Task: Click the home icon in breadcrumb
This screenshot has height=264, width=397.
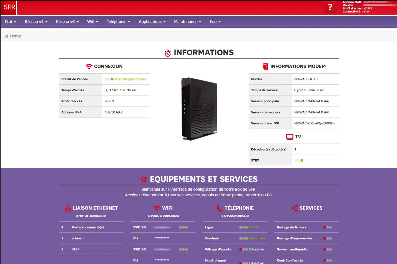Action: [7, 36]
